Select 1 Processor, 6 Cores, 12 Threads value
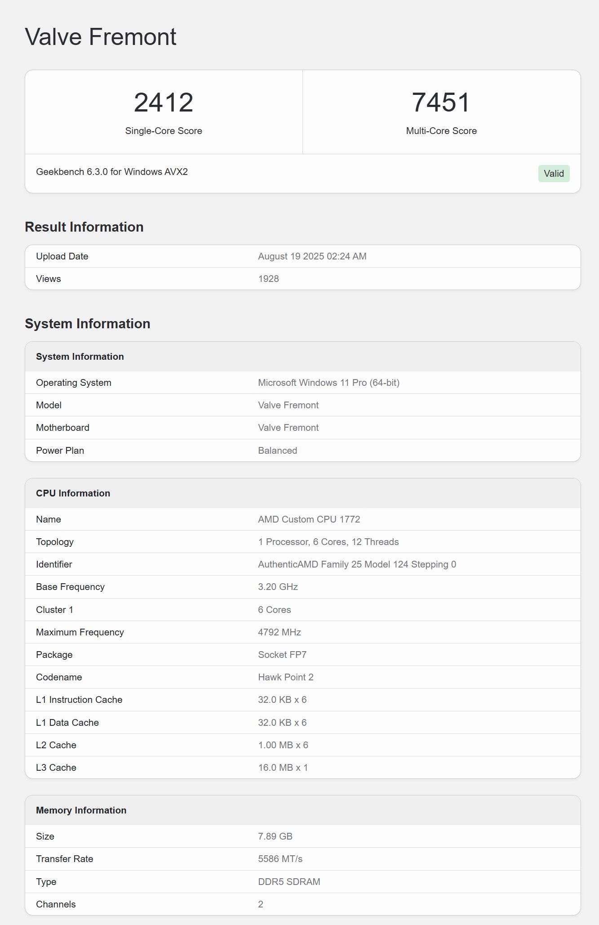599x925 pixels. pos(328,542)
